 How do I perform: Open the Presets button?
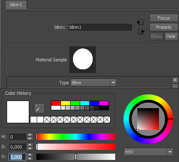164,27
